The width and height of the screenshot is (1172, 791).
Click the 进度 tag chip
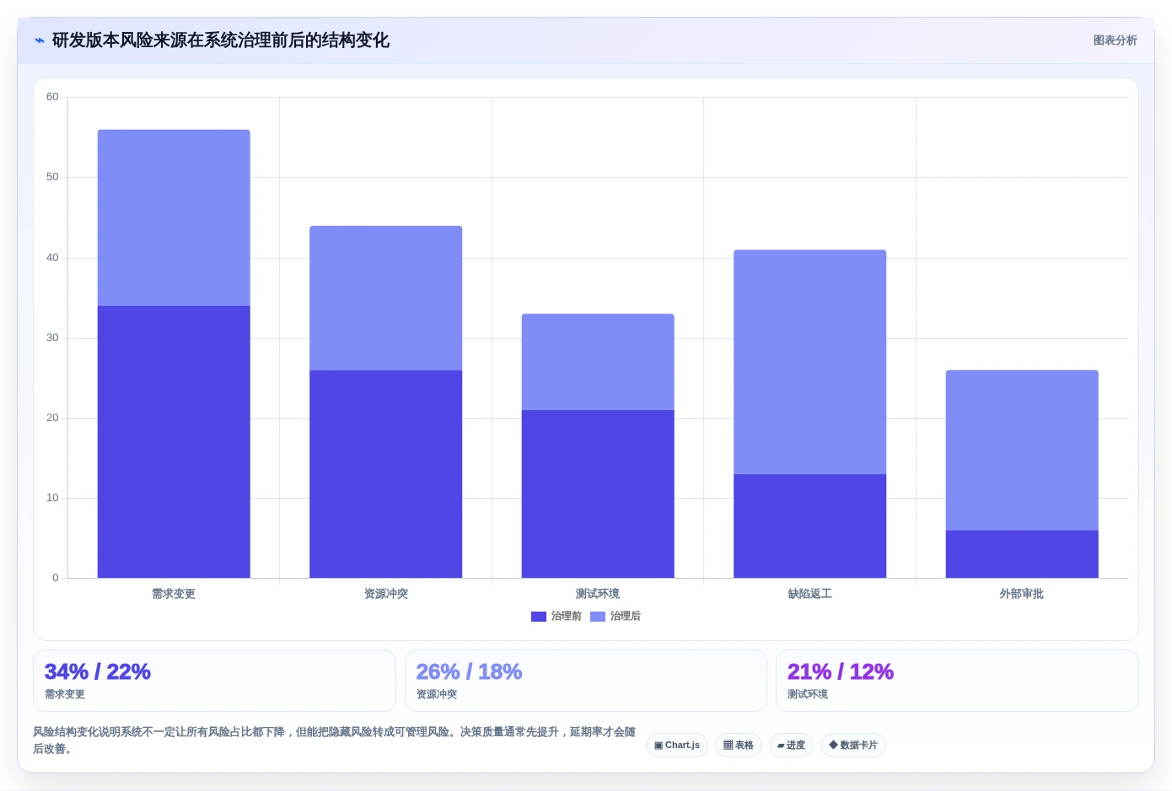tap(791, 745)
